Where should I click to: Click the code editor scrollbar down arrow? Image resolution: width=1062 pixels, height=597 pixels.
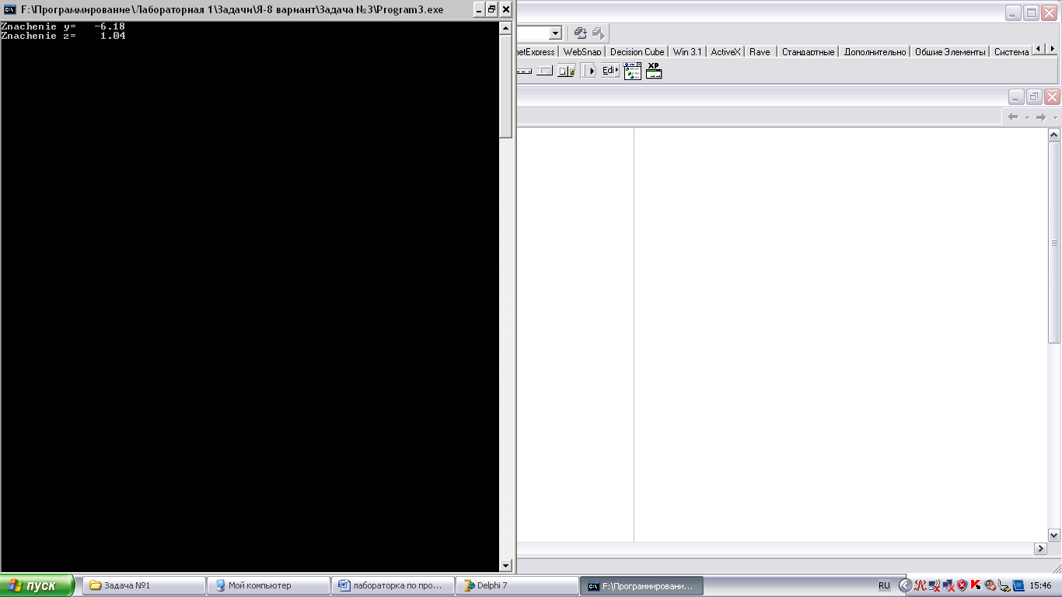click(x=1054, y=535)
